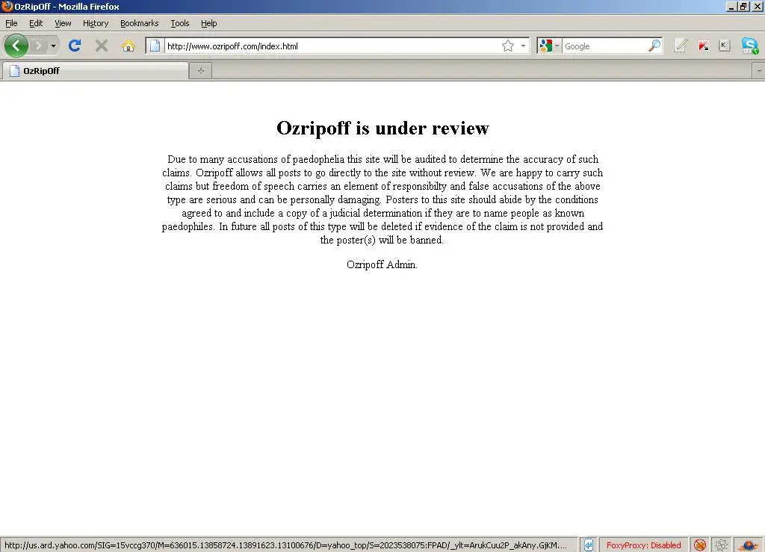Click the 'Ozripoff is under review' heading

(382, 128)
